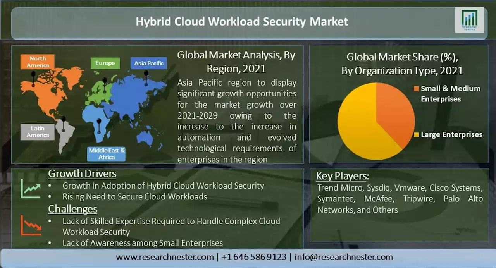The height and width of the screenshot is (268, 496).
Task: Click 'Lack of Awareness among Small Enterprises'
Action: [143, 243]
